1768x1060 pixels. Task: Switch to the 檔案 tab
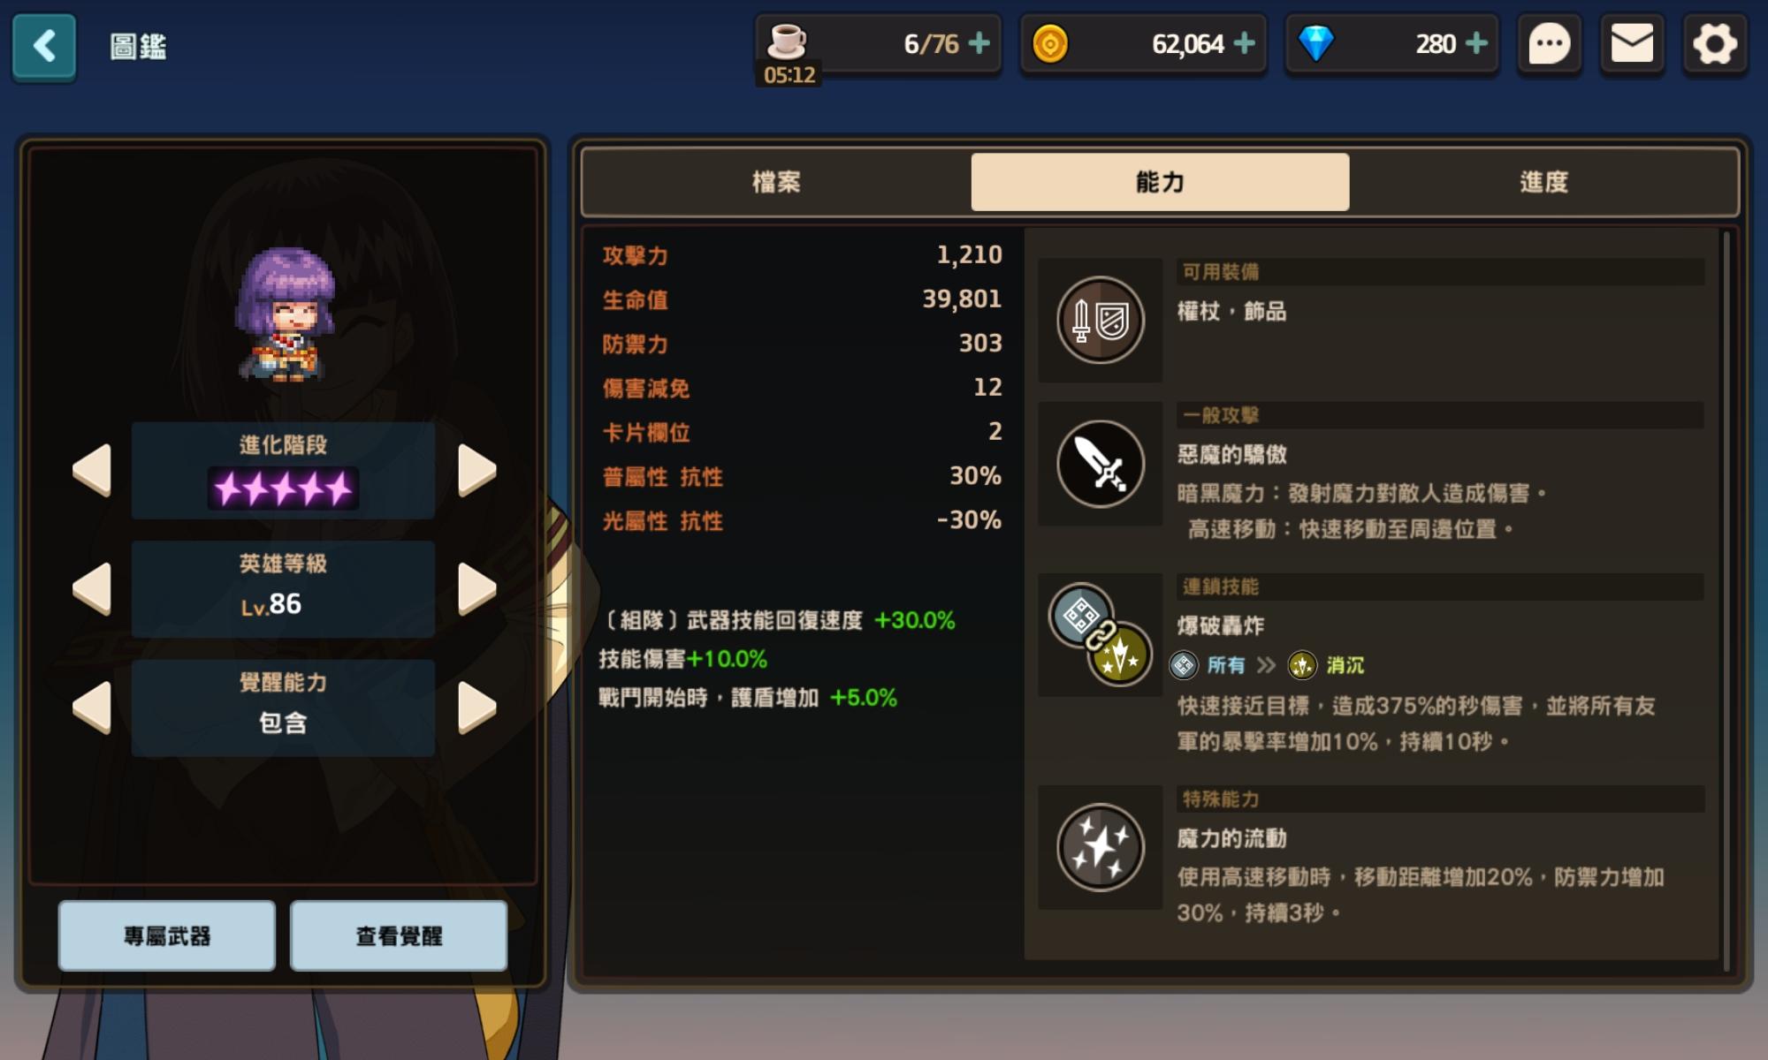[x=776, y=182]
